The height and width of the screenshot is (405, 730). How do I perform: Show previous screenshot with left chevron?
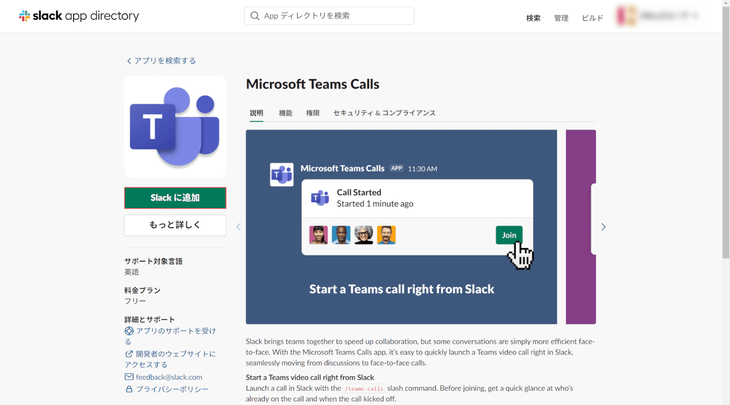(238, 227)
